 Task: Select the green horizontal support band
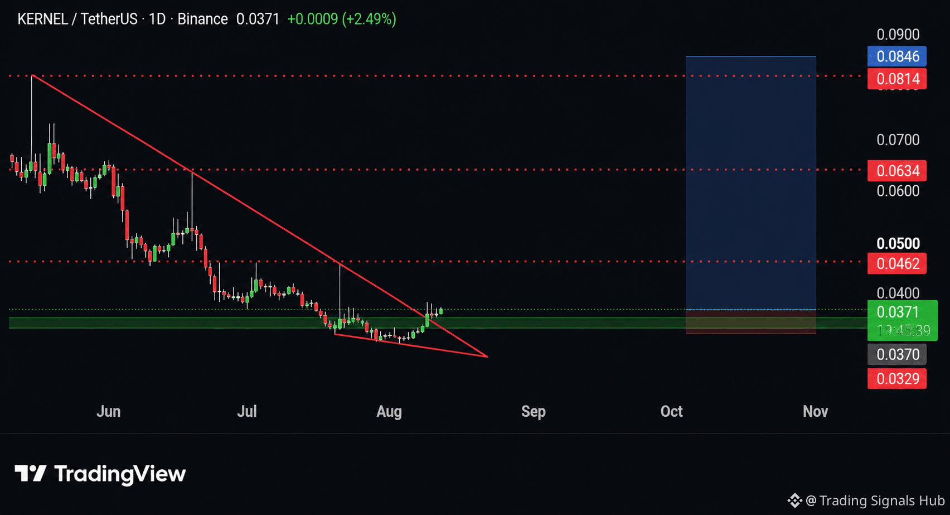pyautogui.click(x=438, y=323)
